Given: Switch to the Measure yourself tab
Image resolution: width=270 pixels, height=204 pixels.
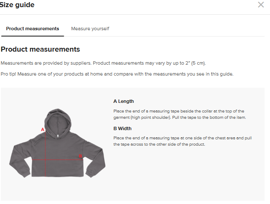Looking at the screenshot, I should point(90,29).
